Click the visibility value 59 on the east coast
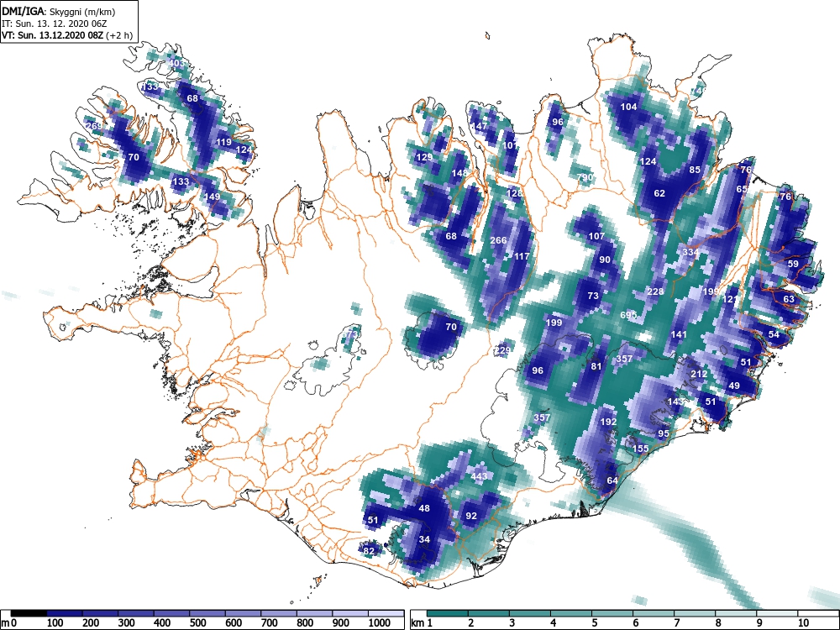 tap(793, 264)
